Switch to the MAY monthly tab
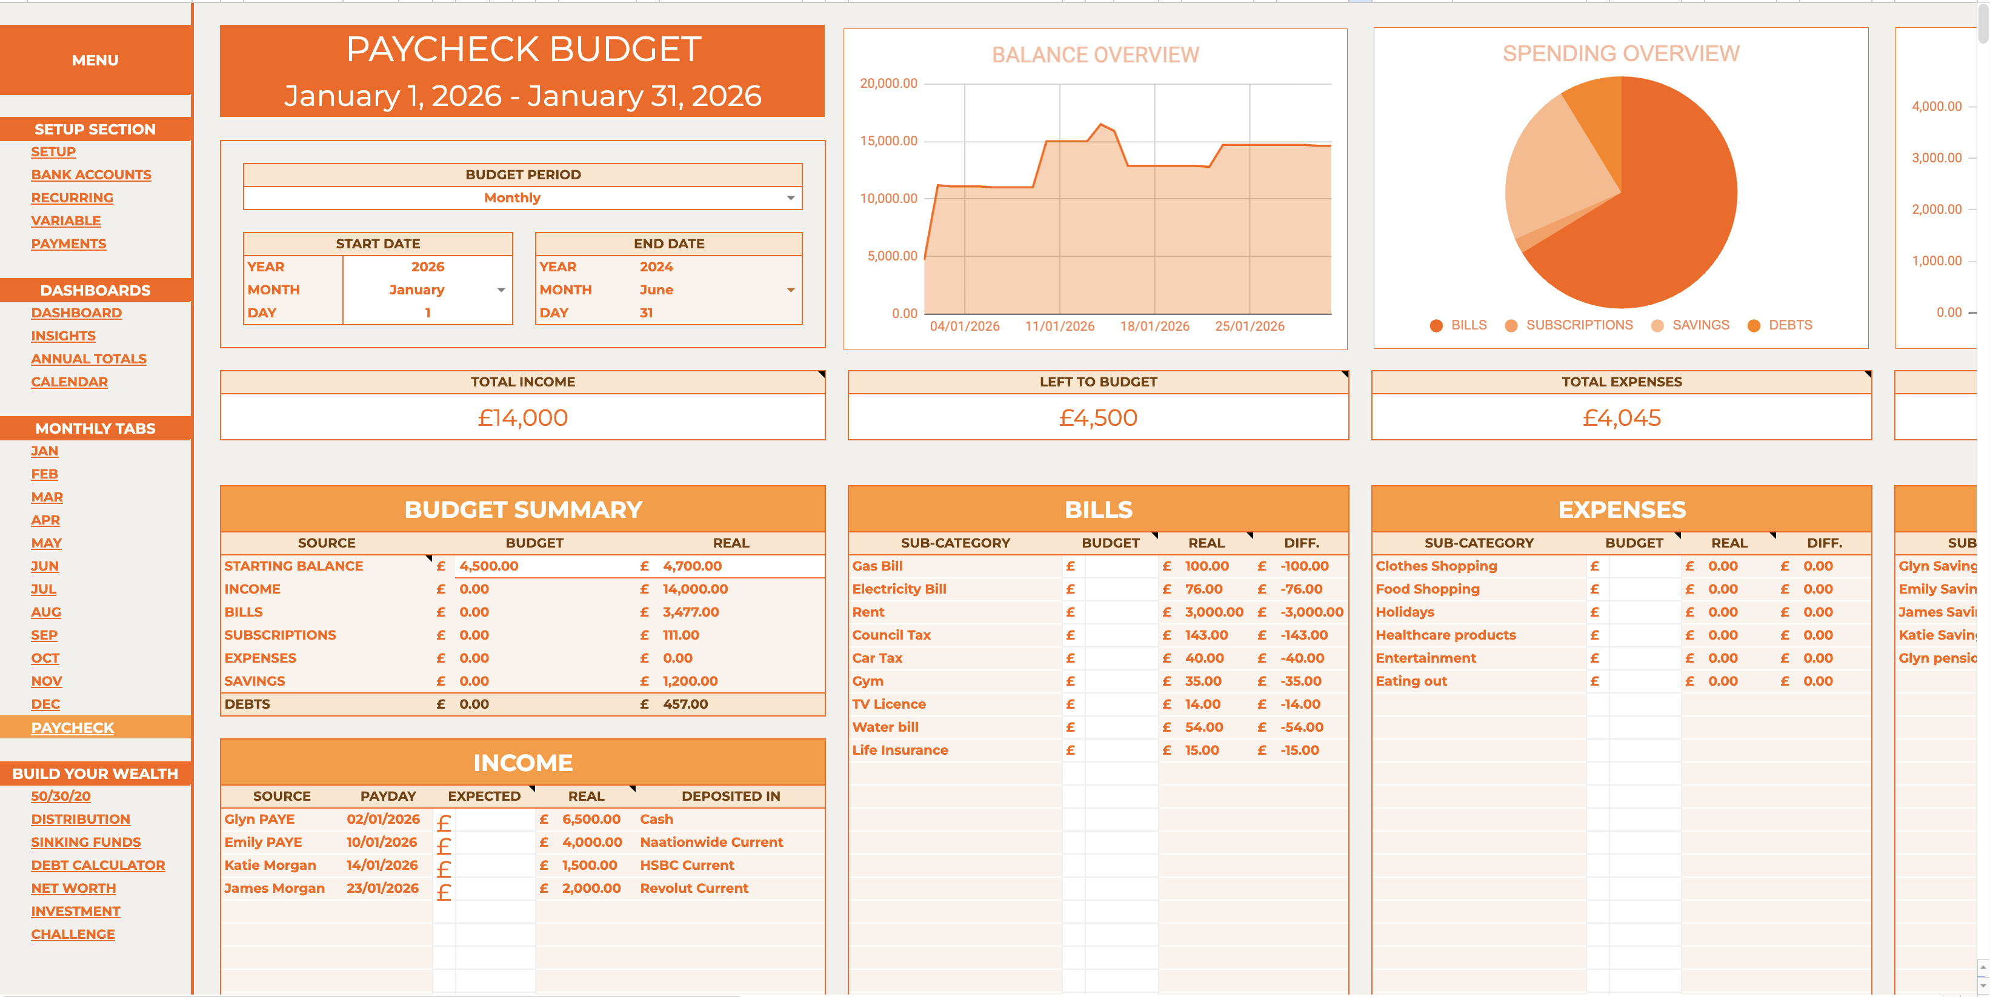This screenshot has height=997, width=1990. click(46, 544)
